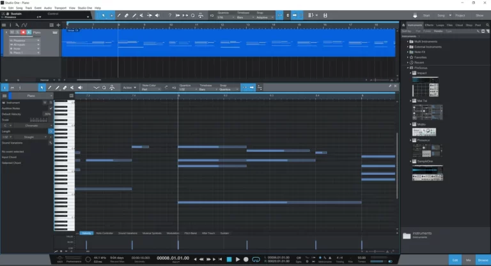Click the Start page button
491x266 pixels.
point(426,15)
